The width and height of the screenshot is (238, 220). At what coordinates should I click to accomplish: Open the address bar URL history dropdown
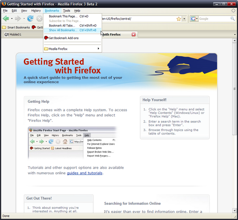tap(184, 19)
